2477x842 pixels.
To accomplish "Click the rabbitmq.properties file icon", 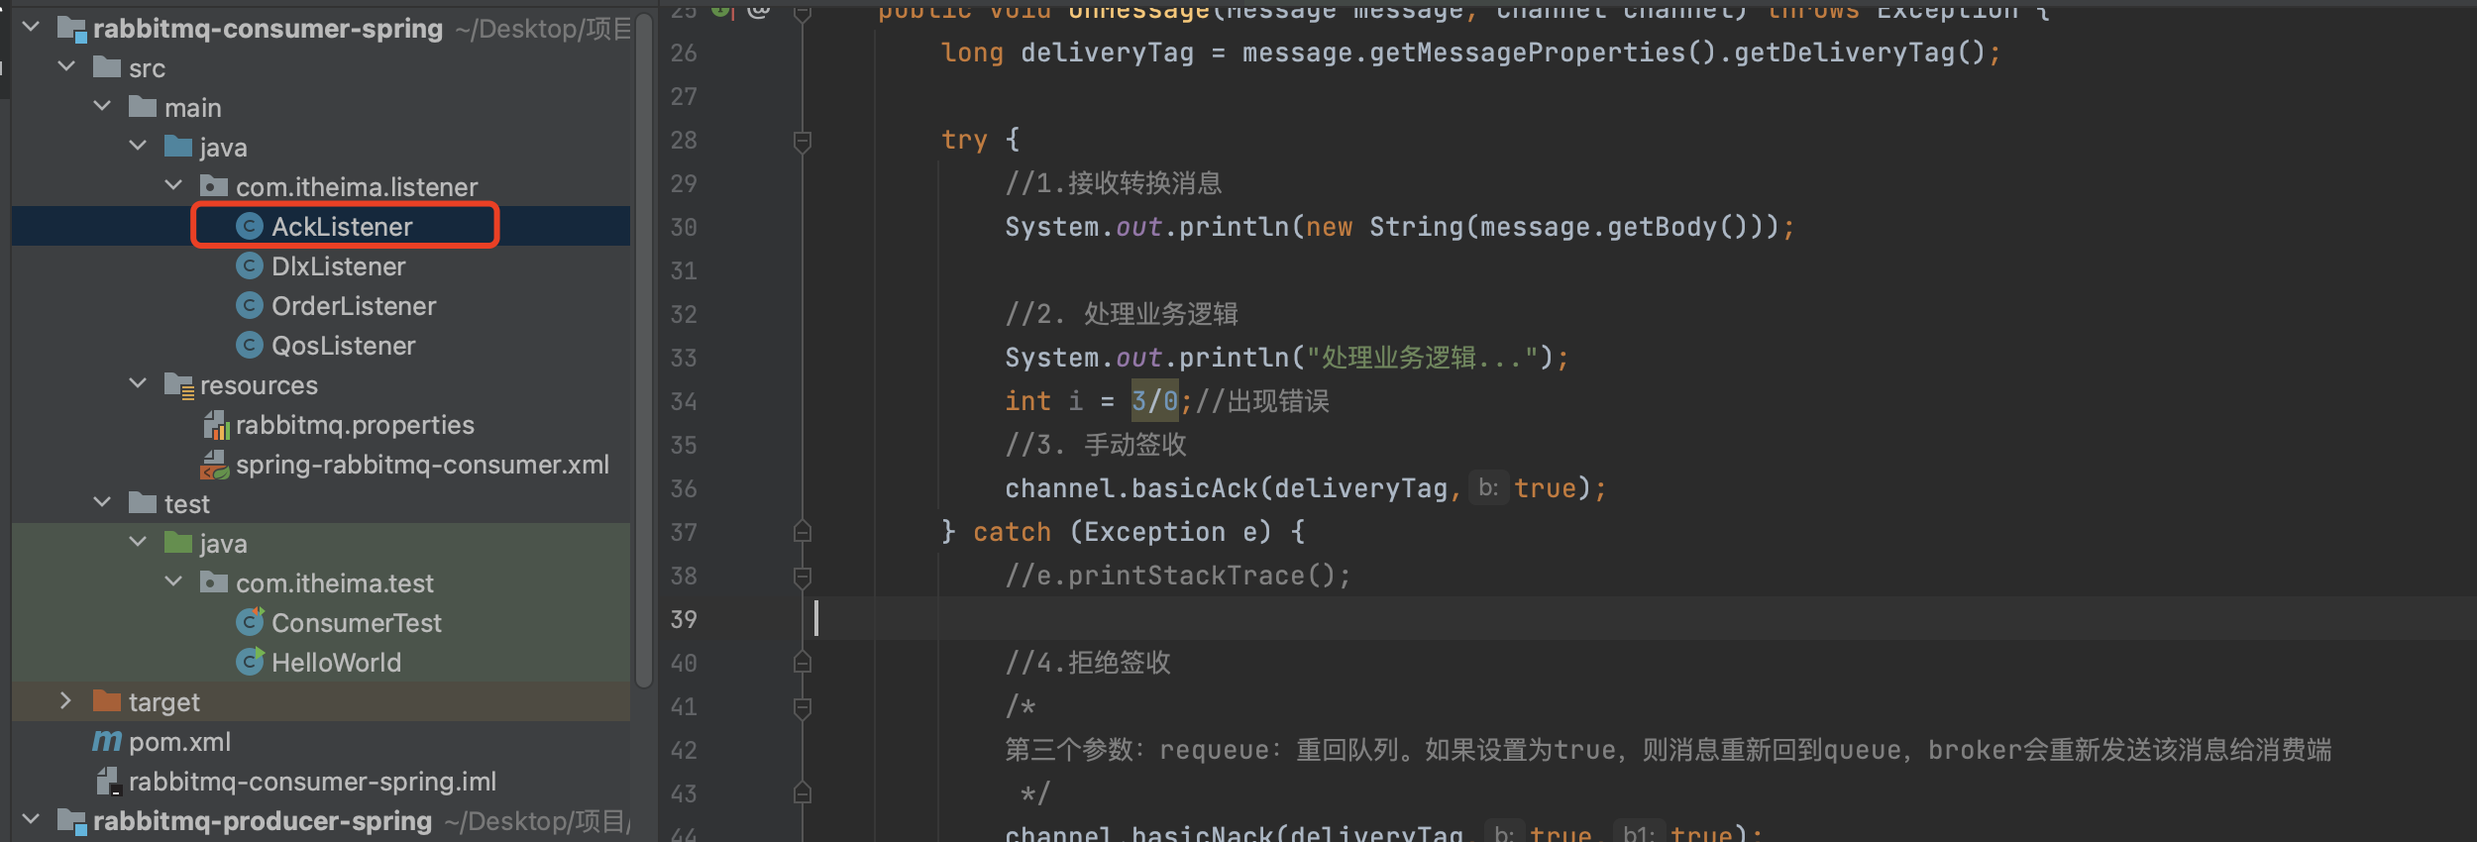I will [216, 425].
